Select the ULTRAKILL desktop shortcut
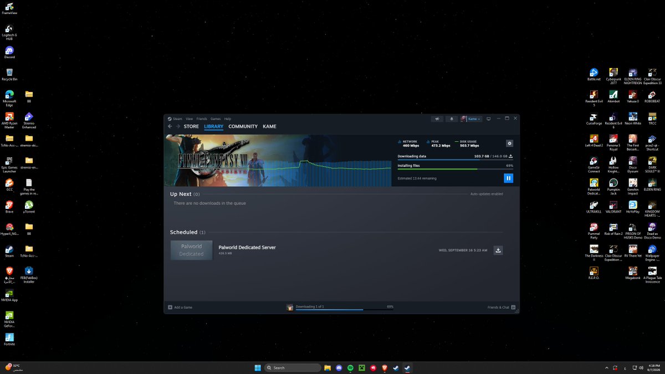Image resolution: width=665 pixels, height=374 pixels. pyautogui.click(x=594, y=208)
